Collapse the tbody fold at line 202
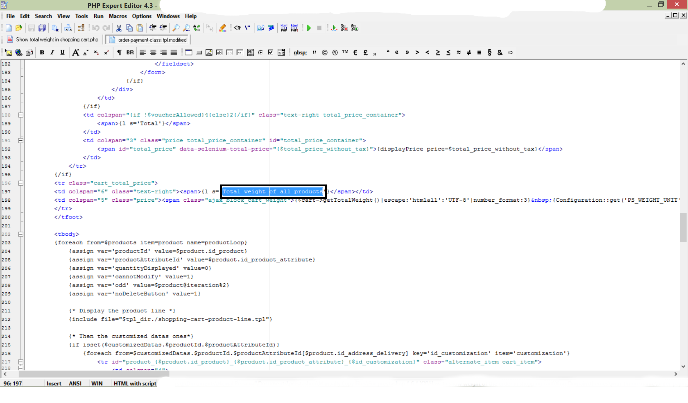Viewport: 688px width, 403px height. tap(21, 234)
